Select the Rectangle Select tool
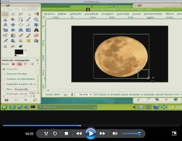 [x=5, y=14]
